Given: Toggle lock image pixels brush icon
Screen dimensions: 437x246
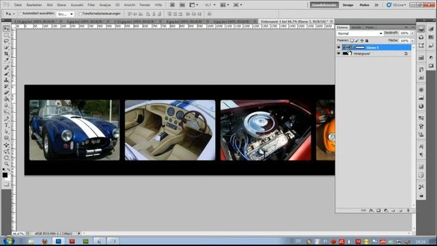Looking at the screenshot, I should click(x=357, y=40).
